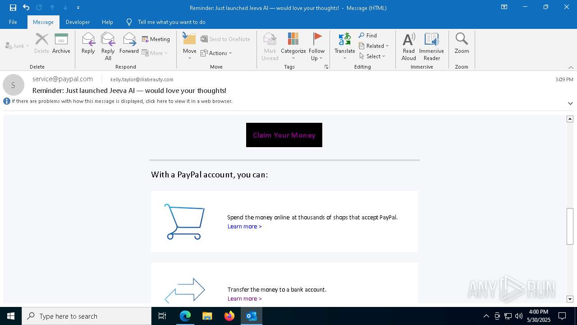577x325 pixels.
Task: Click the Undo arrow in quick access toolbar
Action: click(x=26, y=8)
